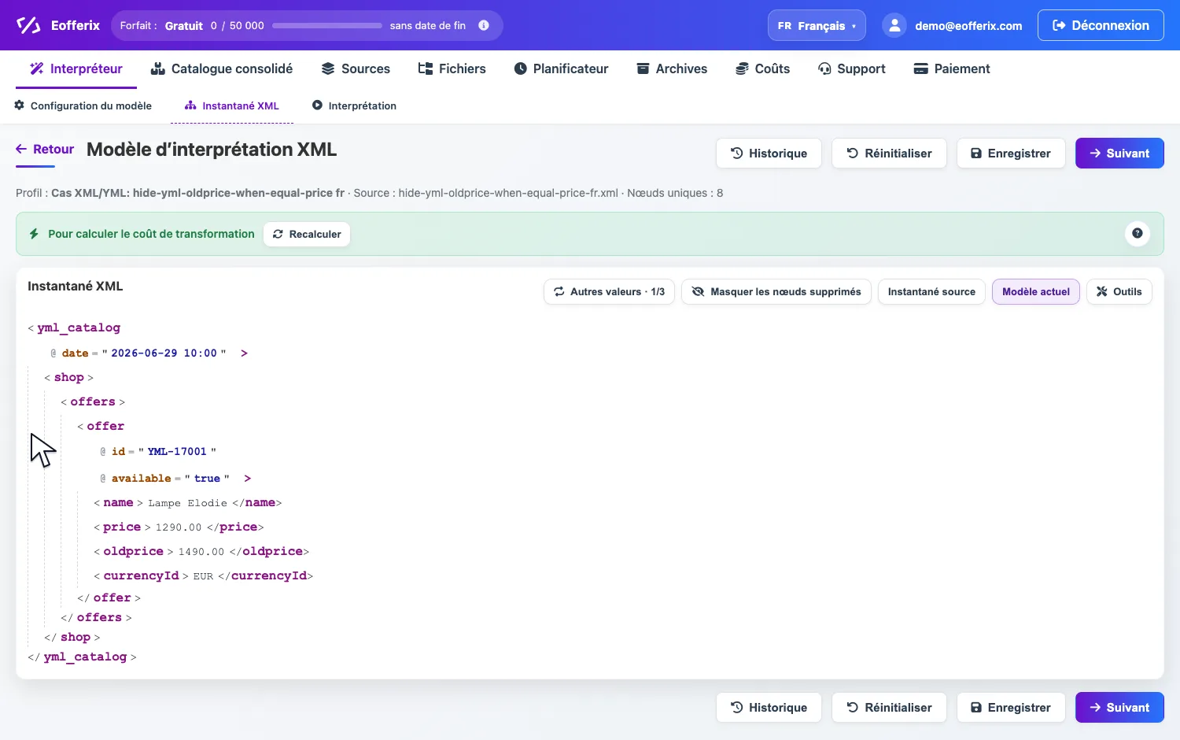Click the Retour back link
1180x740 pixels.
click(x=45, y=150)
